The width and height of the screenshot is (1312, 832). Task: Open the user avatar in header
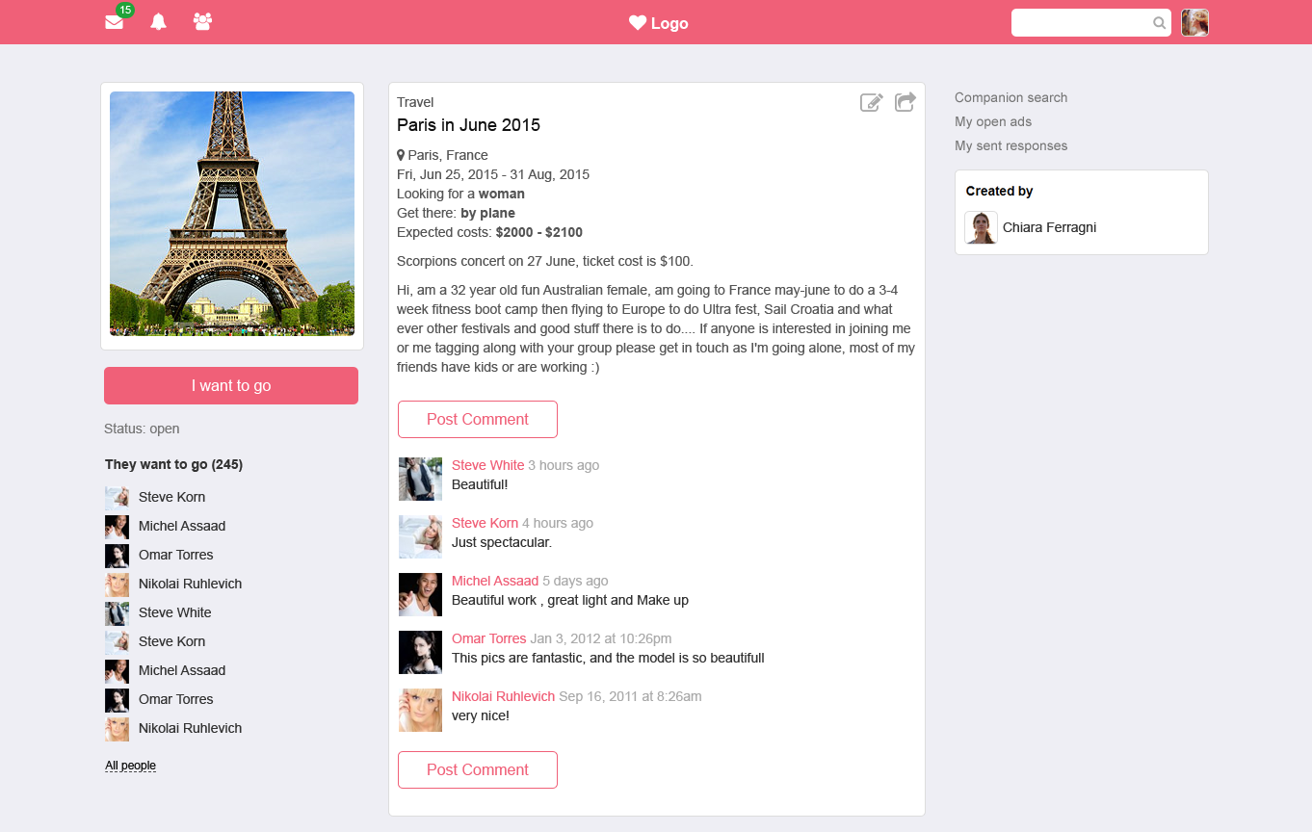1194,23
